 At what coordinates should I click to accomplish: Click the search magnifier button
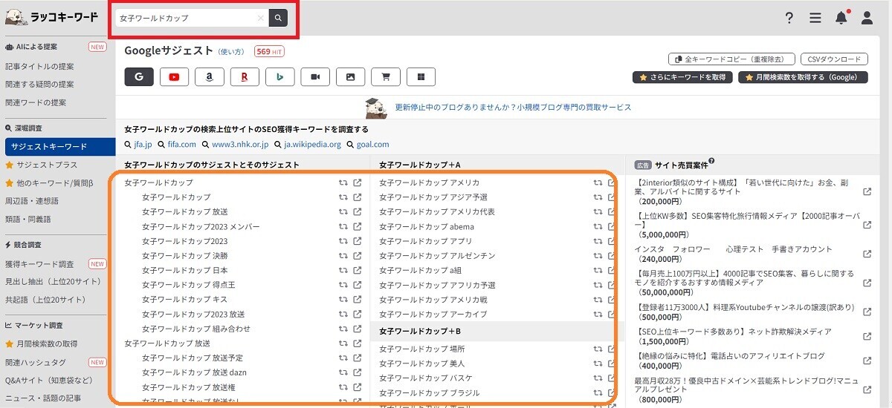(x=278, y=18)
